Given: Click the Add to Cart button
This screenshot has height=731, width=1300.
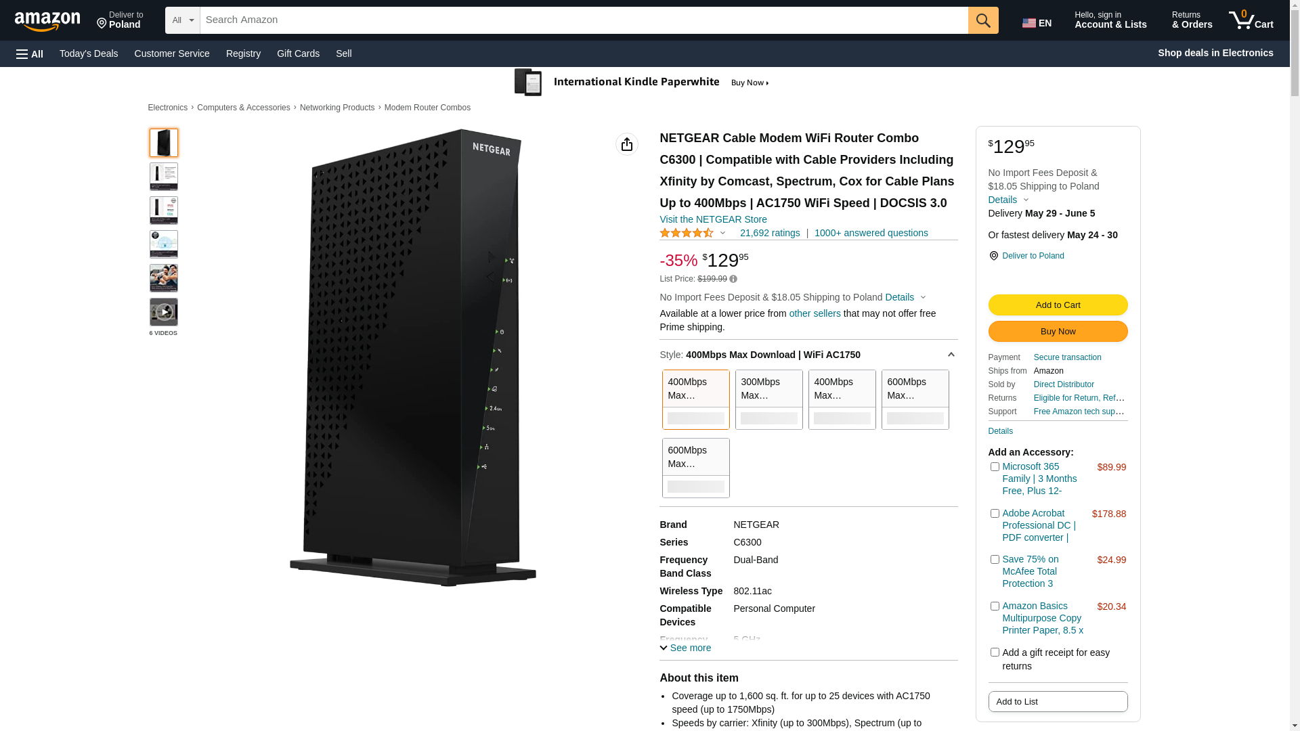Looking at the screenshot, I should (1058, 305).
